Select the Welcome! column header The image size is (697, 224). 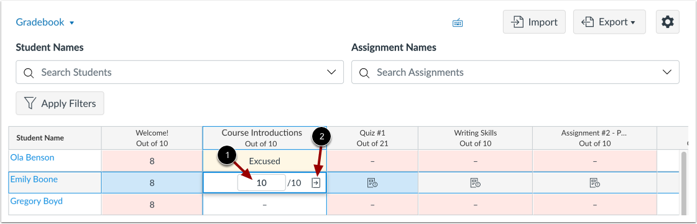pos(152,138)
